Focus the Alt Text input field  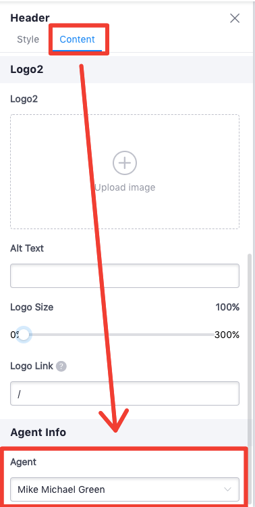tap(125, 276)
